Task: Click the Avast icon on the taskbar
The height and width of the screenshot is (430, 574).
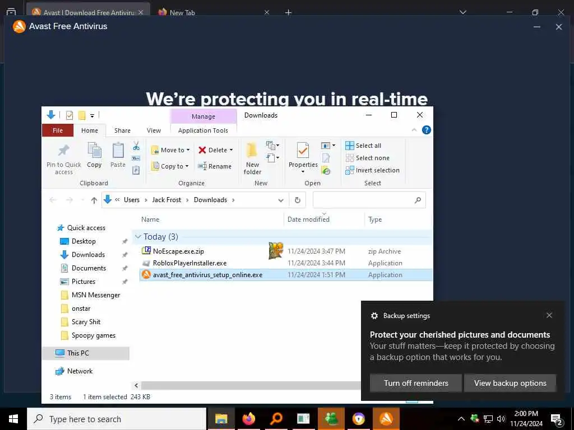Action: (x=386, y=419)
